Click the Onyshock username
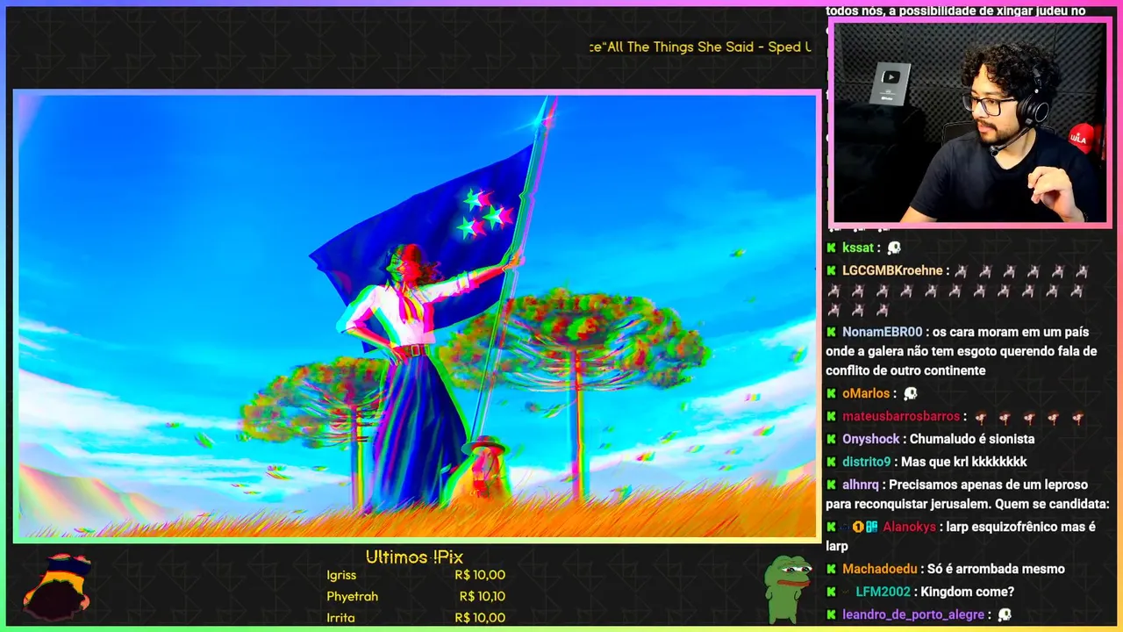 click(871, 439)
